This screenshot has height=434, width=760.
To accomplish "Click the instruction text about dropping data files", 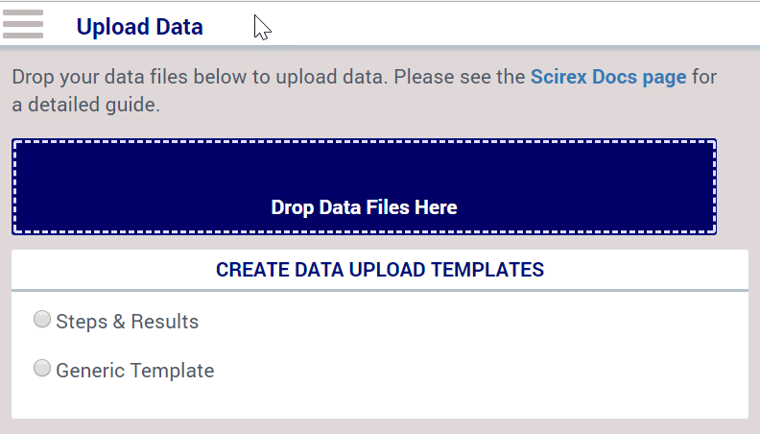I will (364, 90).
